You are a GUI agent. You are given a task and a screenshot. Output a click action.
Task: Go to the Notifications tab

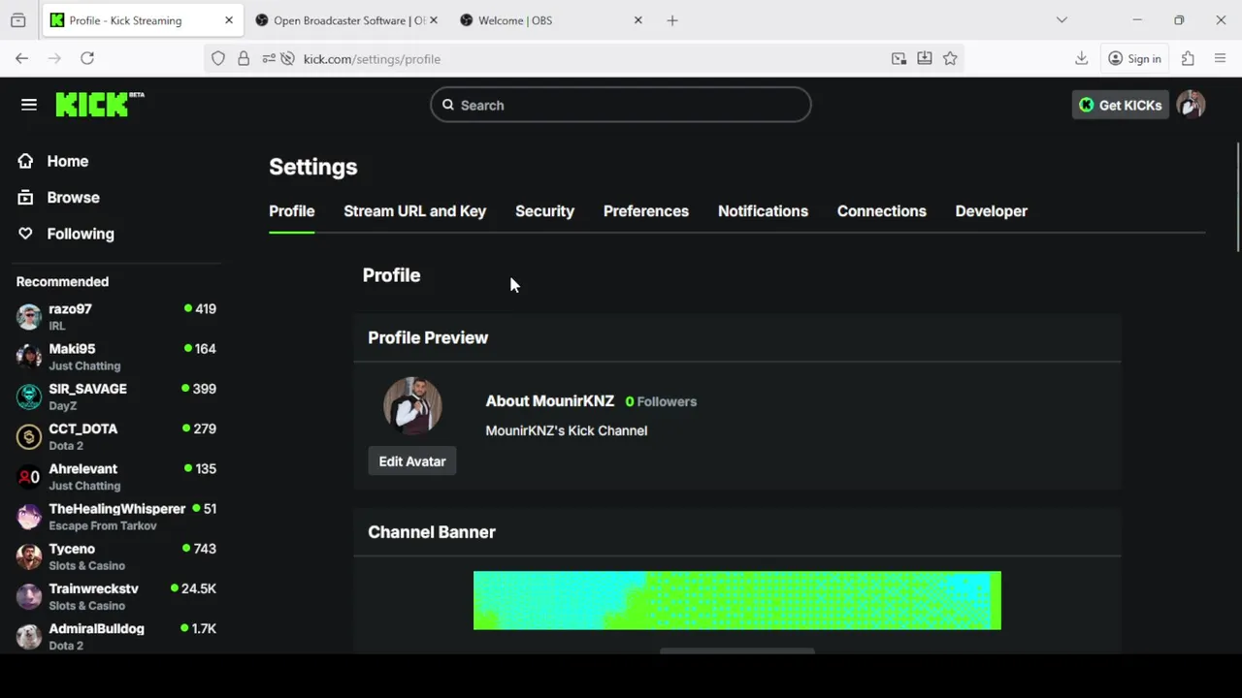(763, 211)
